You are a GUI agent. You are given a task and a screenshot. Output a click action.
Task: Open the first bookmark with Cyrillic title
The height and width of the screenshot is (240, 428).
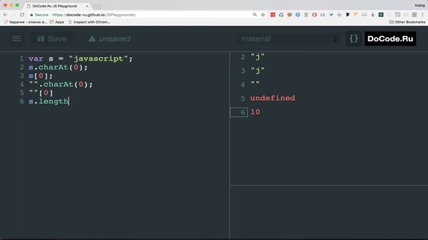pyautogui.click(x=25, y=22)
